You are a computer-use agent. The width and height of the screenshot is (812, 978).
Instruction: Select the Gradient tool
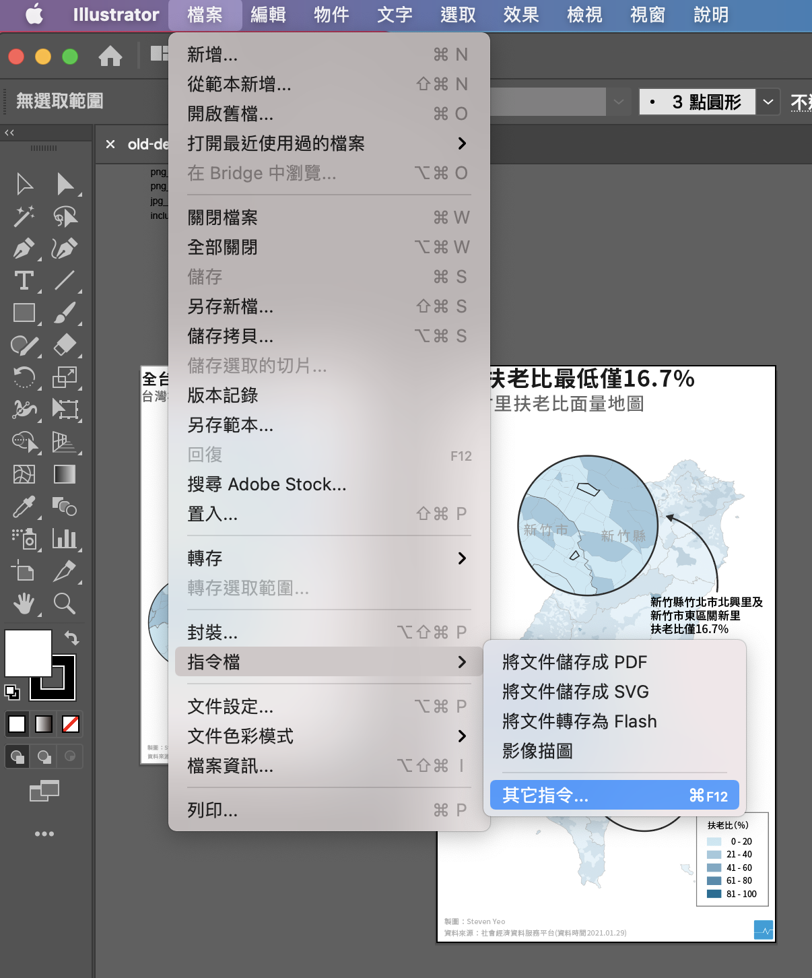click(x=66, y=474)
